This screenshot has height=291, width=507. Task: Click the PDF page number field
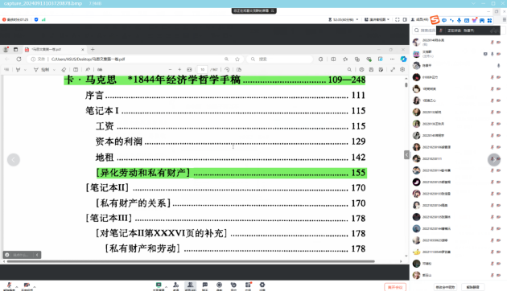(203, 69)
